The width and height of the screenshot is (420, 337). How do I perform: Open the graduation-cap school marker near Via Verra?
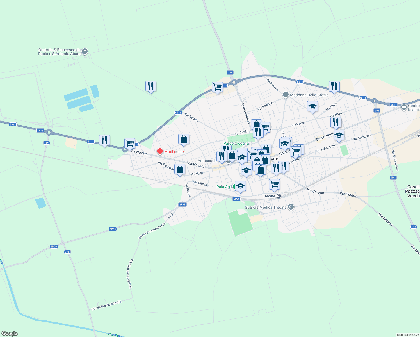coord(312,107)
